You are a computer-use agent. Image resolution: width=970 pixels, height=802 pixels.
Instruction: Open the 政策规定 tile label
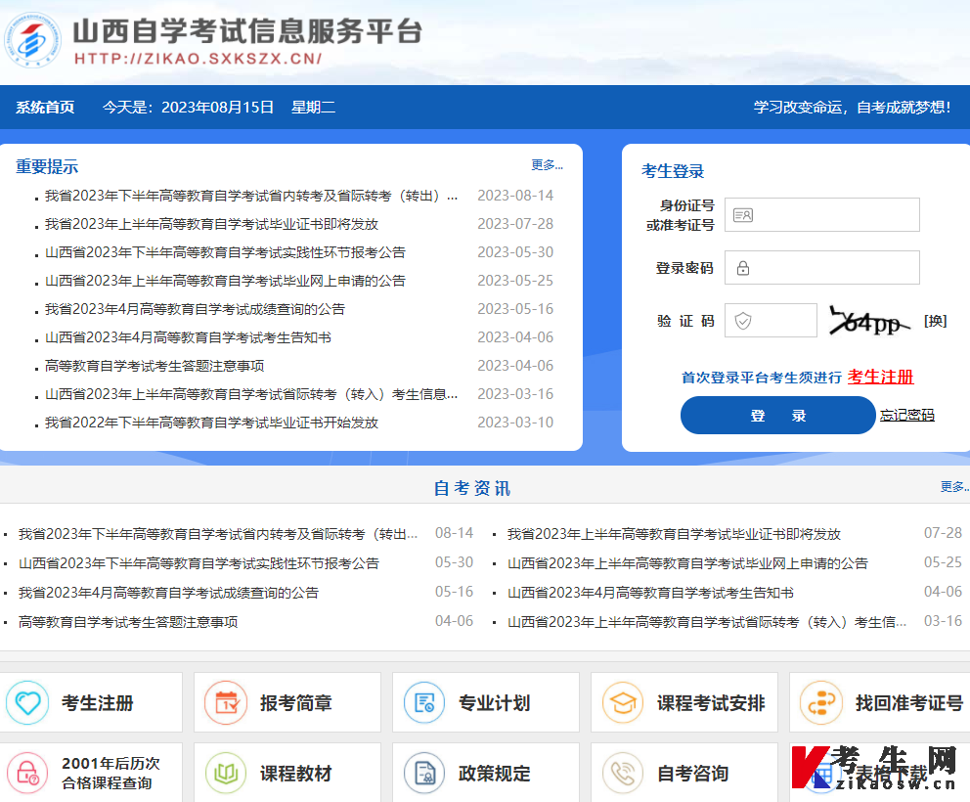click(494, 773)
